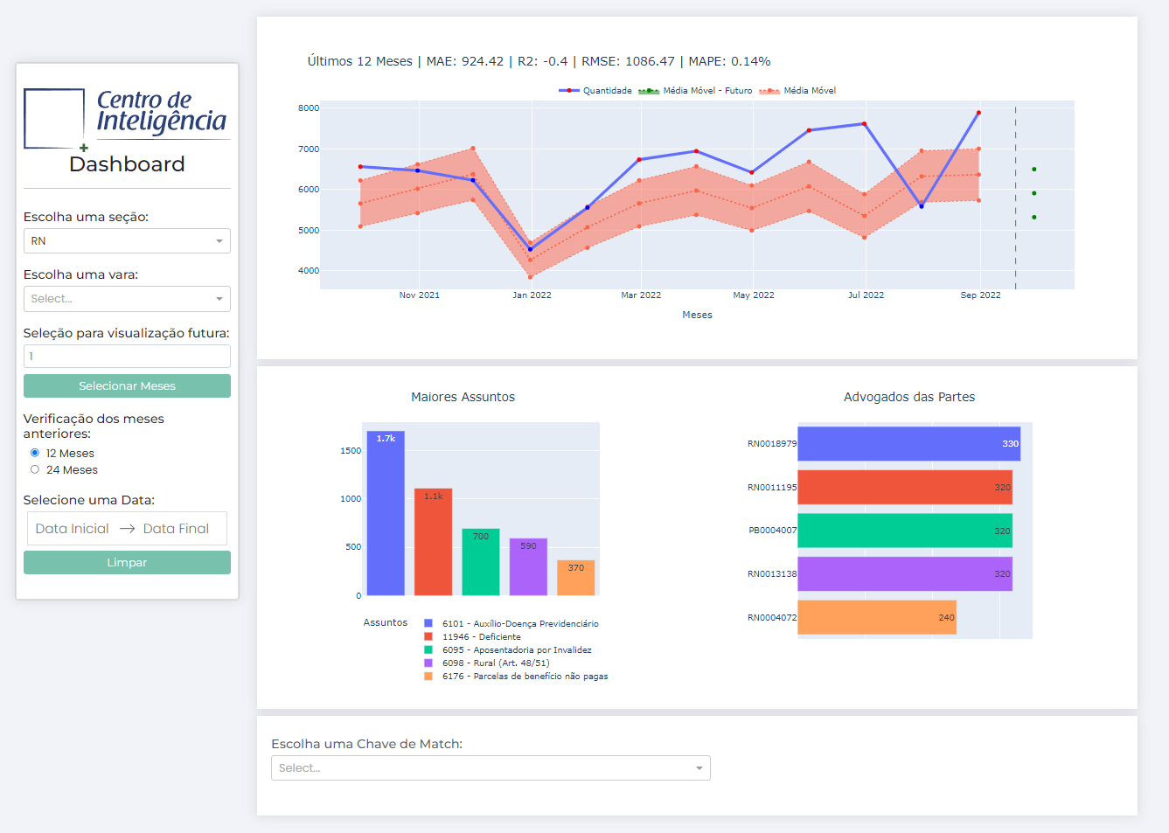Click the orange 370 bar
The width and height of the screenshot is (1169, 833).
576,579
